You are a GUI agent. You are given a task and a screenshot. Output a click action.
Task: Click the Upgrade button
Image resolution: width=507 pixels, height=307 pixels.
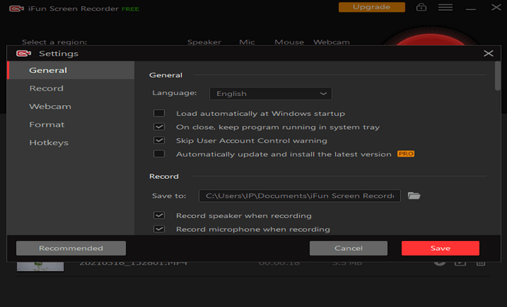(x=372, y=7)
